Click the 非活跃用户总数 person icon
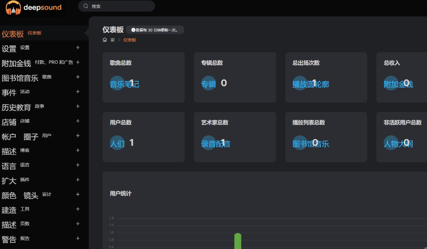 [391, 143]
